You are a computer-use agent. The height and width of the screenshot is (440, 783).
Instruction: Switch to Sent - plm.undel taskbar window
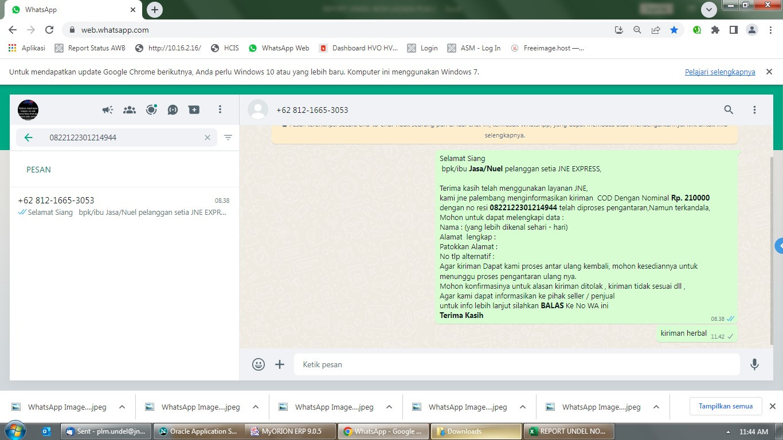point(106,431)
